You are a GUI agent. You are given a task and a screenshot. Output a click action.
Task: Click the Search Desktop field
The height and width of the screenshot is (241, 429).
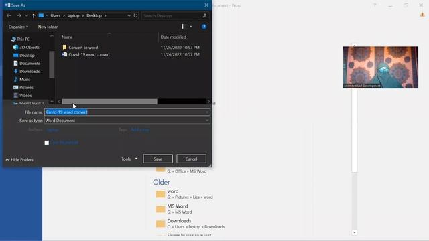pos(172,16)
